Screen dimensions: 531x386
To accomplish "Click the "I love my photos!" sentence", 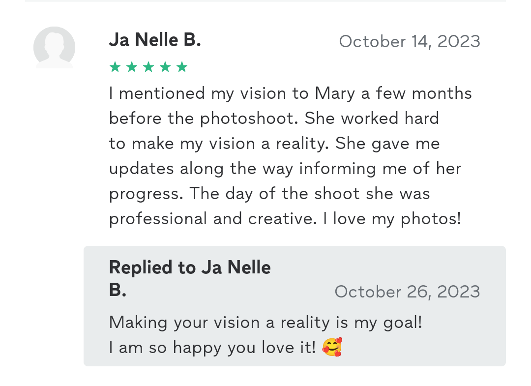I will [x=392, y=218].
